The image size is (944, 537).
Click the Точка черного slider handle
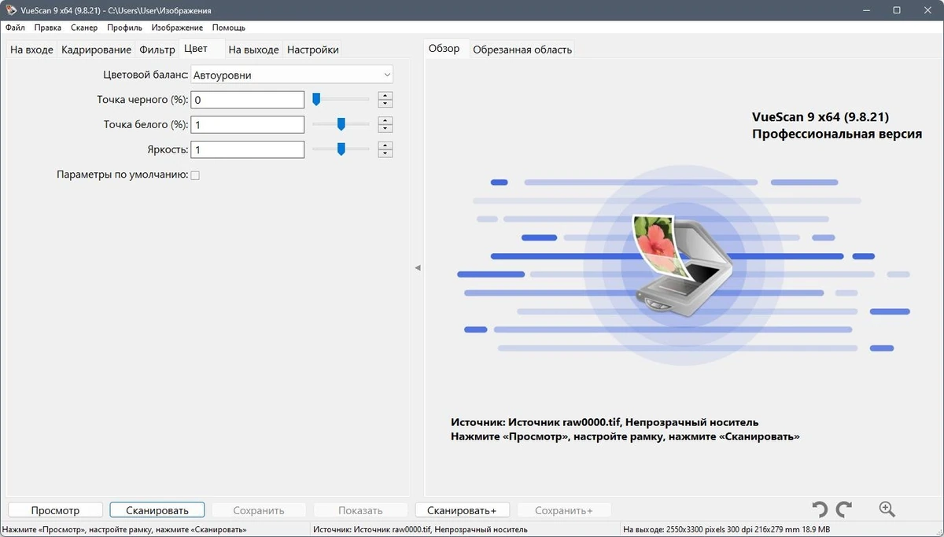pos(316,99)
